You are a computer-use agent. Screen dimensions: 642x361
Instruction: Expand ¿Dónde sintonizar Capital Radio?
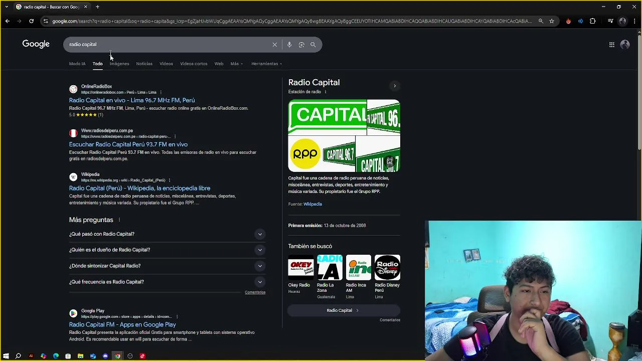167,266
